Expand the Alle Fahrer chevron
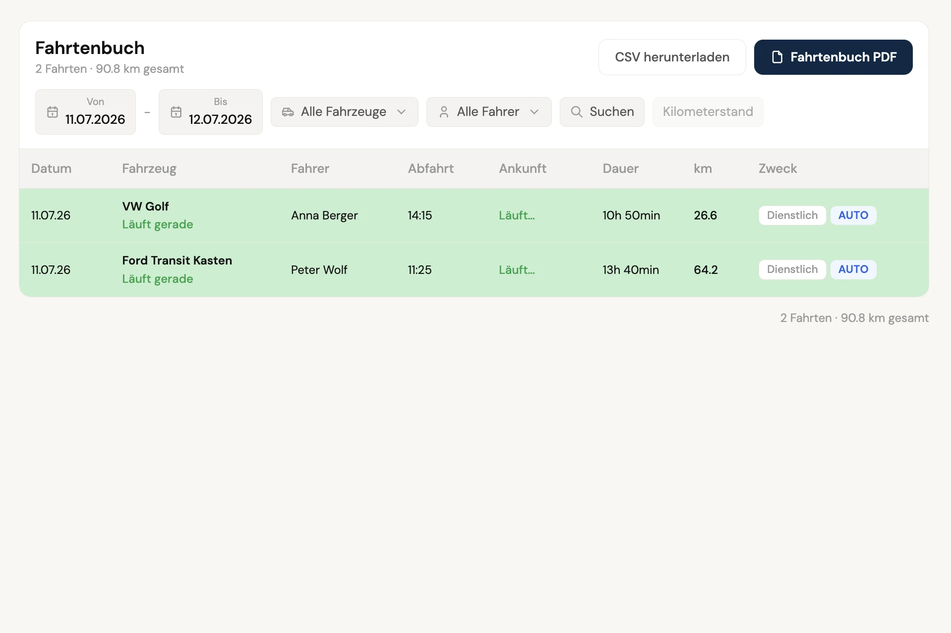Viewport: 951px width, 633px height. [x=534, y=112]
